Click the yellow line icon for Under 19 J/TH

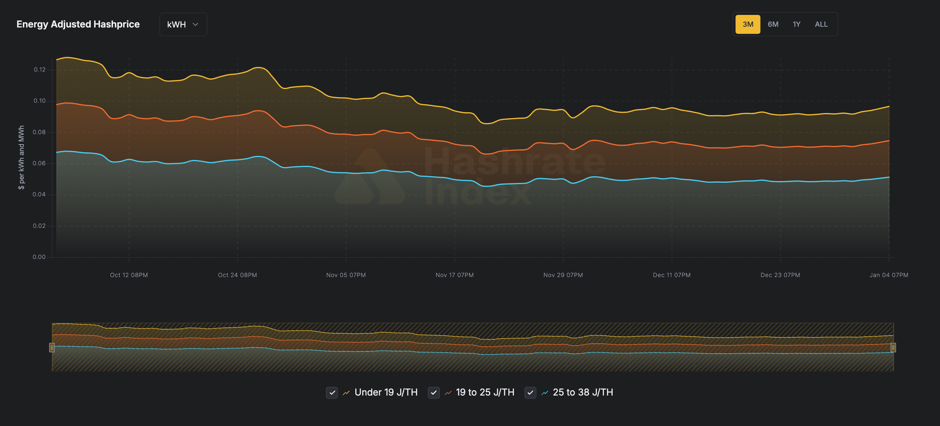[346, 393]
